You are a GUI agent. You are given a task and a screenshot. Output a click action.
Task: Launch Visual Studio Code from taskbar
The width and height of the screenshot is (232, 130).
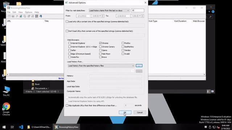tap(21, 127)
